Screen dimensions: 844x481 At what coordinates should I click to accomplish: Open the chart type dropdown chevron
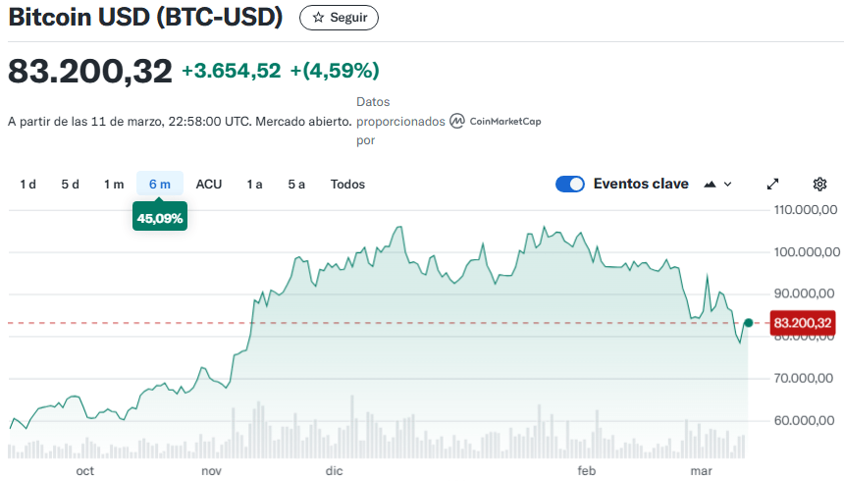728,184
